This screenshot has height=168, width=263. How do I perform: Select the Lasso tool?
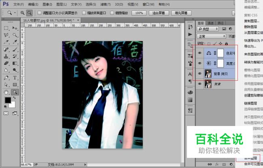point(6,35)
